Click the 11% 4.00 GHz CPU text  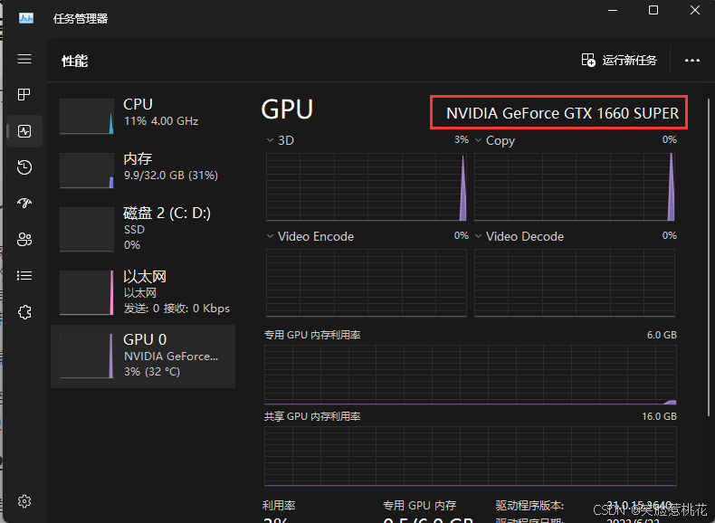(161, 121)
